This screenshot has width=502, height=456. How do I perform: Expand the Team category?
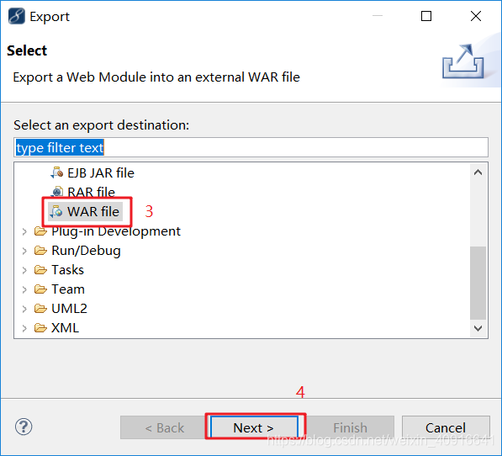click(x=24, y=289)
